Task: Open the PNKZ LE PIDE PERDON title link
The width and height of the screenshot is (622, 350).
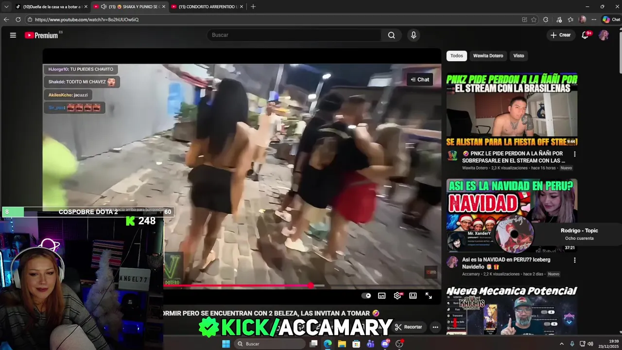Action: (x=514, y=157)
